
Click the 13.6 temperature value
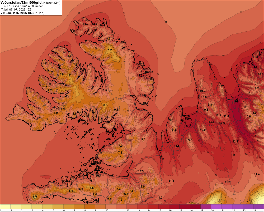click(222, 123)
